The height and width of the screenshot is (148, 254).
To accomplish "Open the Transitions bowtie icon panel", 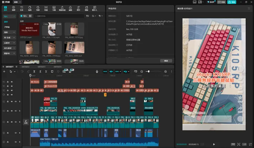I will 46,9.
